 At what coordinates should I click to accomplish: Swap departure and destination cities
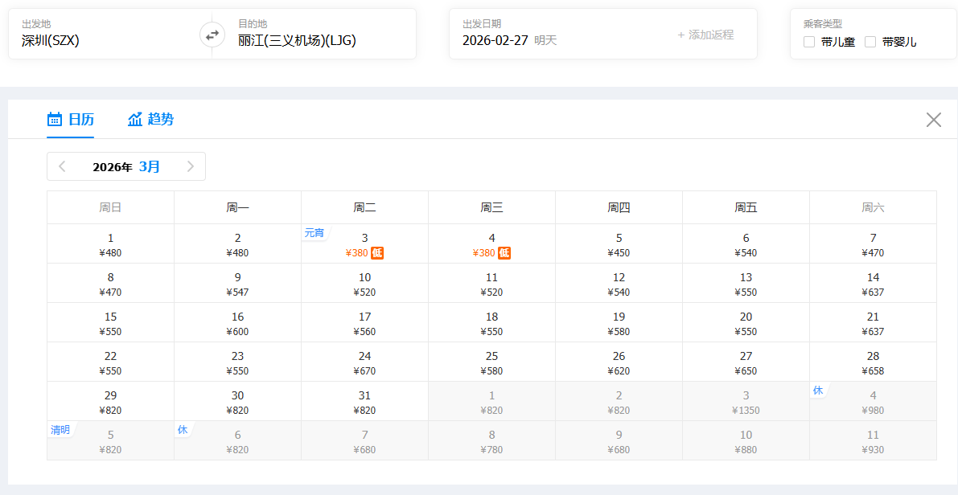[x=212, y=35]
